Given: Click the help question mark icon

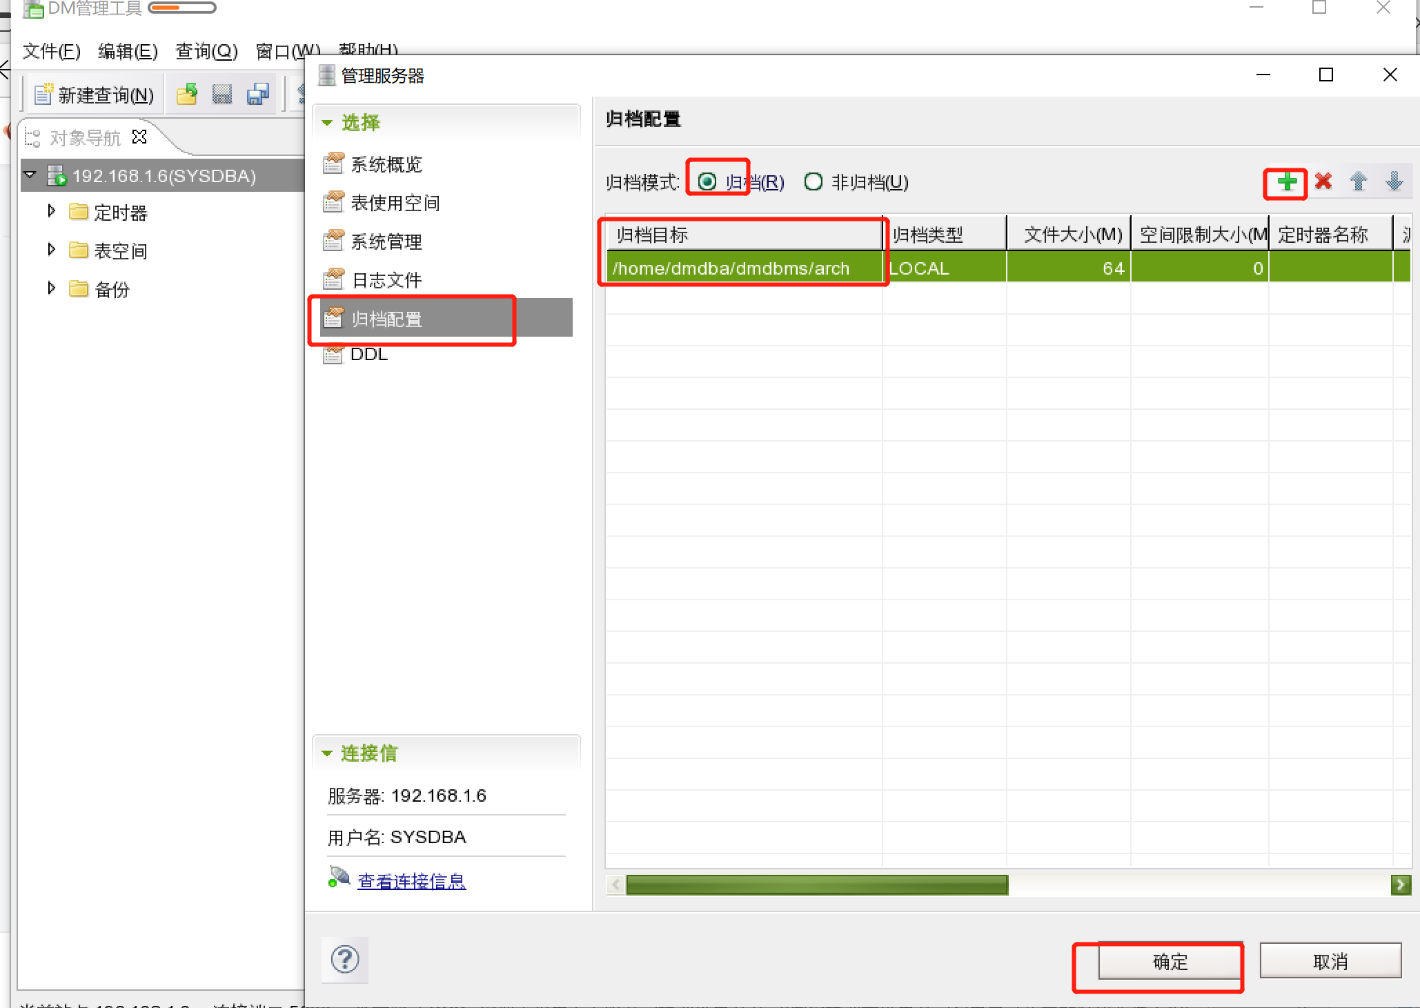Looking at the screenshot, I should tap(345, 959).
